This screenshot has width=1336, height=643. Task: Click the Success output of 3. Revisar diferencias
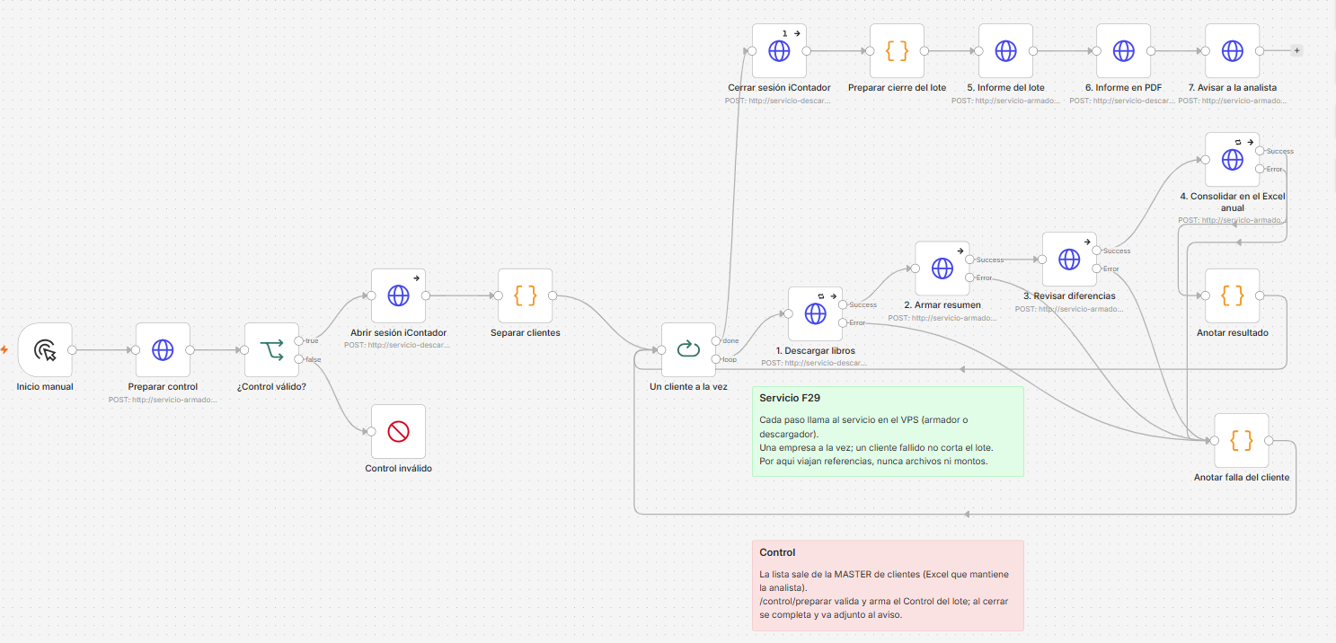(1096, 251)
